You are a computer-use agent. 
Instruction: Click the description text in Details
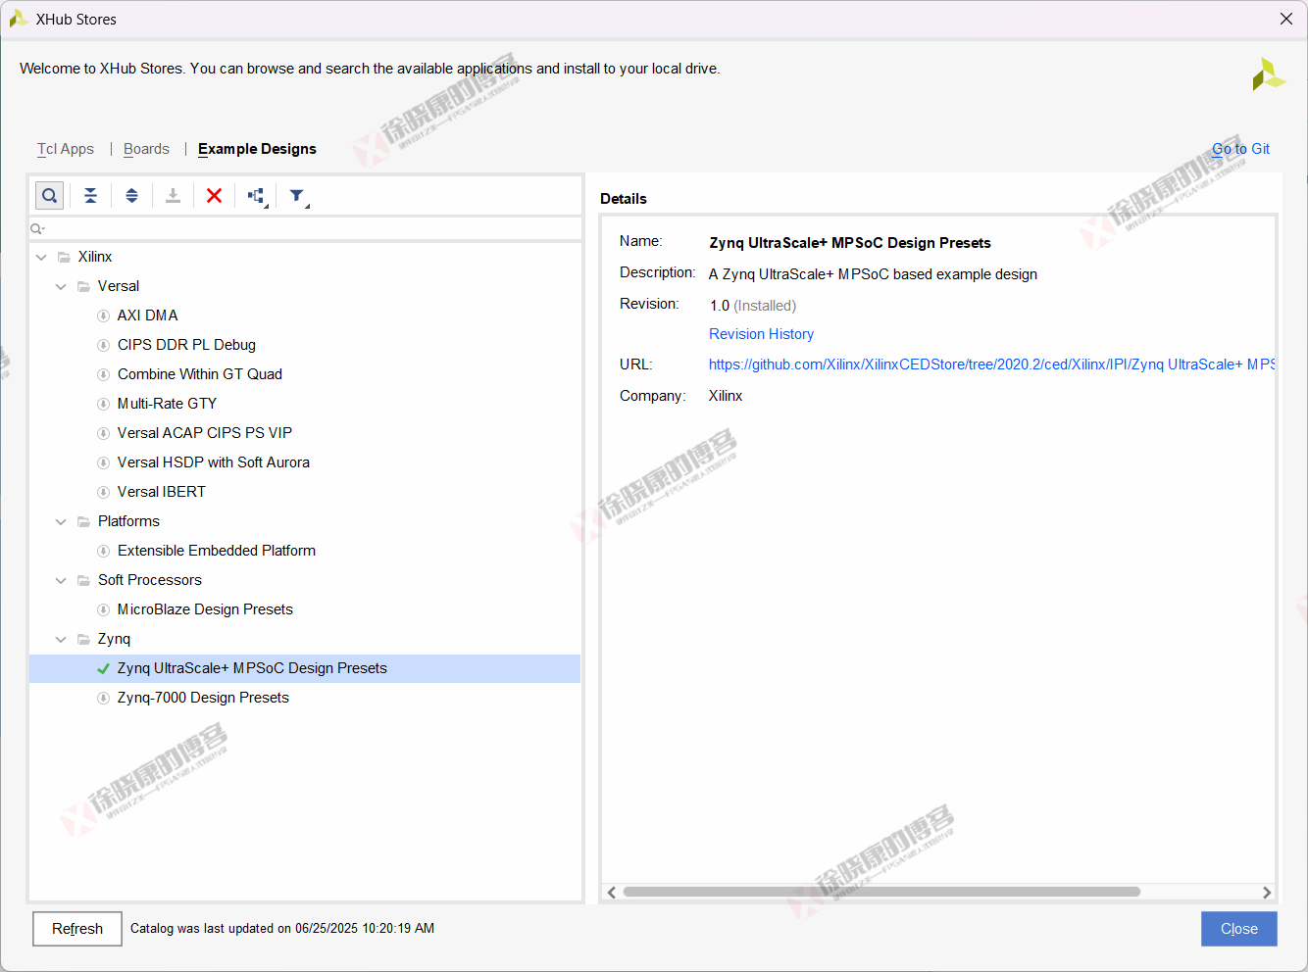pos(873,274)
